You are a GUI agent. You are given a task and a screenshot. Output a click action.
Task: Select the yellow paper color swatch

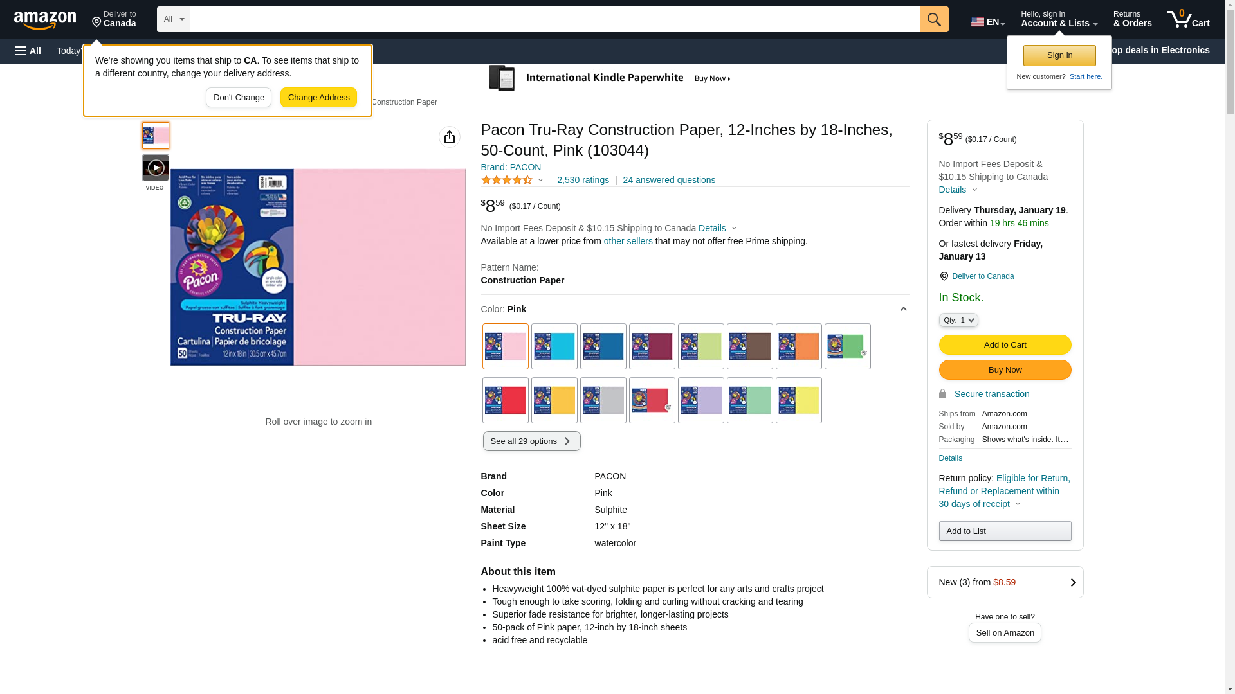pyautogui.click(x=798, y=400)
